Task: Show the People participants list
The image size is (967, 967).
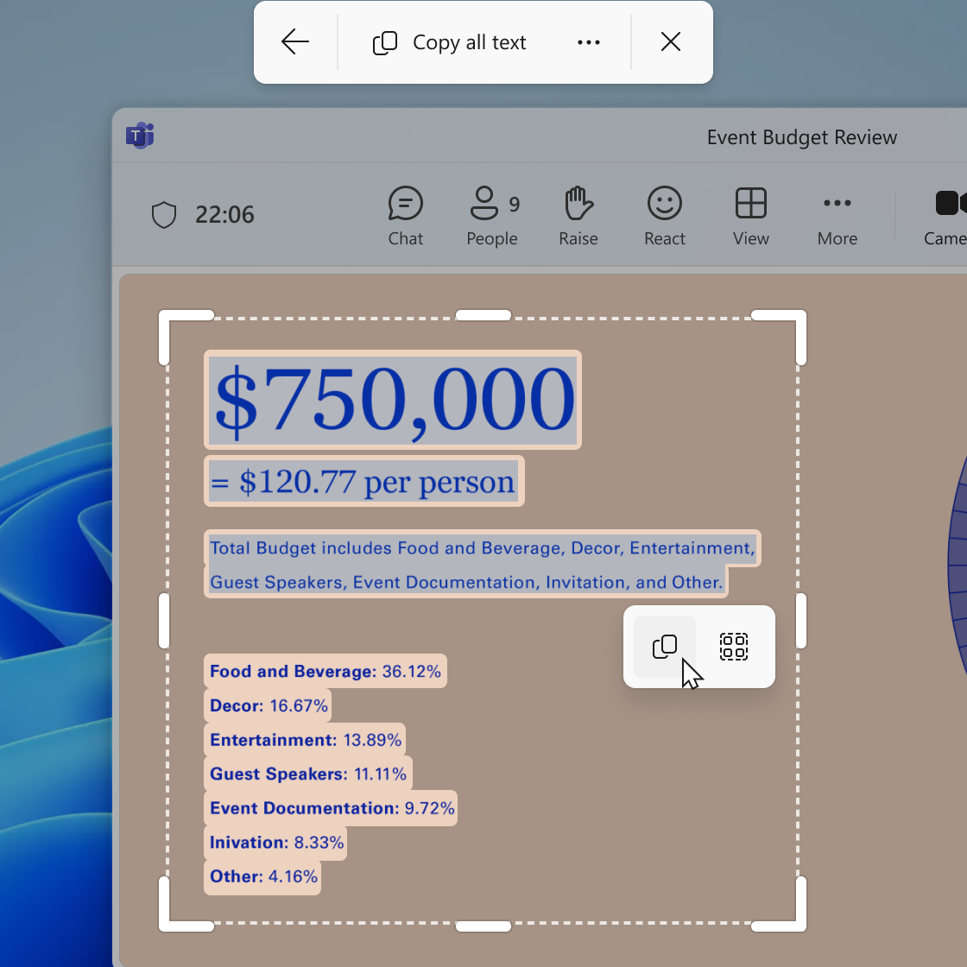Action: pyautogui.click(x=492, y=216)
